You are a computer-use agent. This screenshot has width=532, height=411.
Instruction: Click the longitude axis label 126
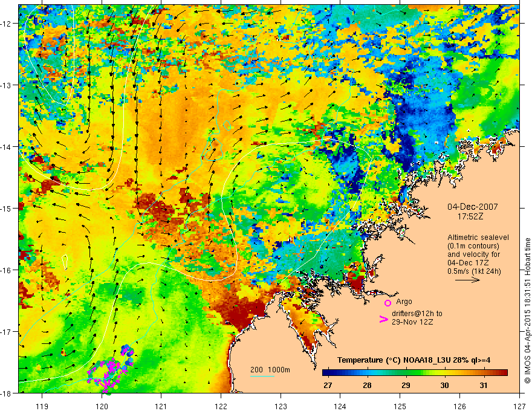[459, 406]
